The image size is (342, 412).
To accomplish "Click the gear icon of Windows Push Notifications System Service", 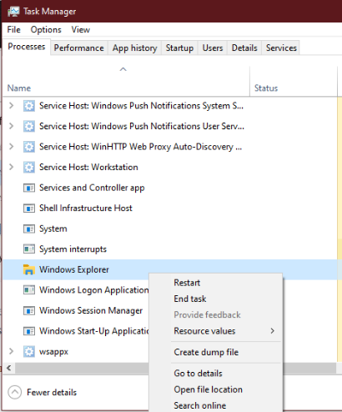I will (29, 106).
